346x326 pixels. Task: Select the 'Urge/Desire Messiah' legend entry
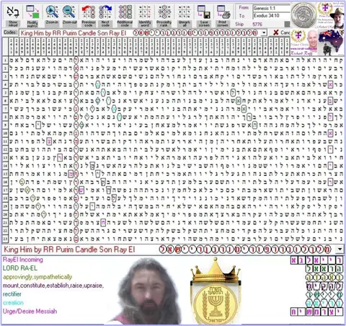pos(30,311)
